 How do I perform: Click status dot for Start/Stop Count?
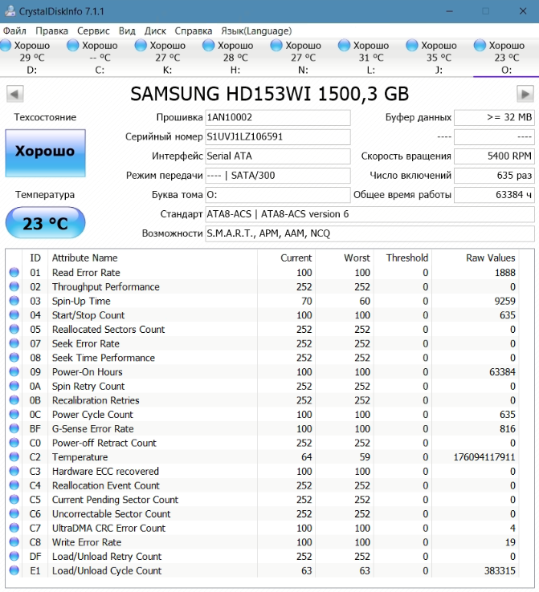[x=14, y=315]
